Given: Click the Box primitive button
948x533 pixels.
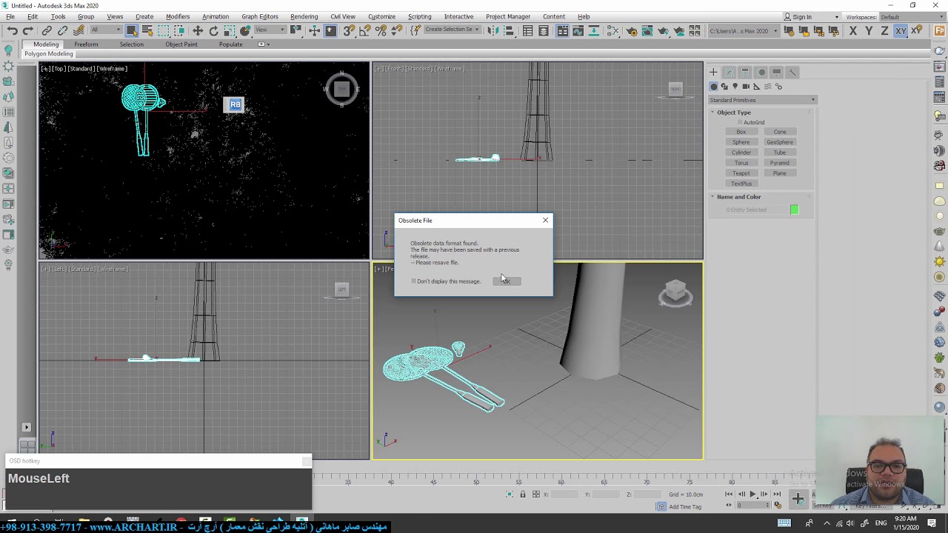Looking at the screenshot, I should click(741, 132).
